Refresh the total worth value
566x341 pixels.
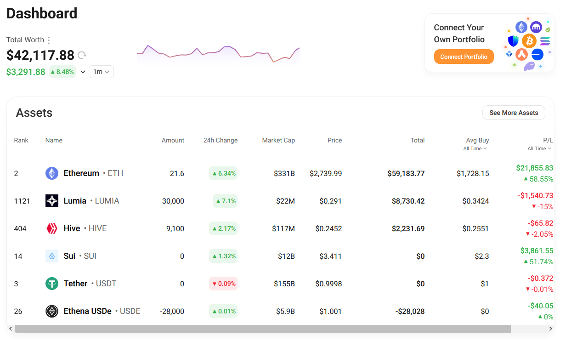pos(82,55)
